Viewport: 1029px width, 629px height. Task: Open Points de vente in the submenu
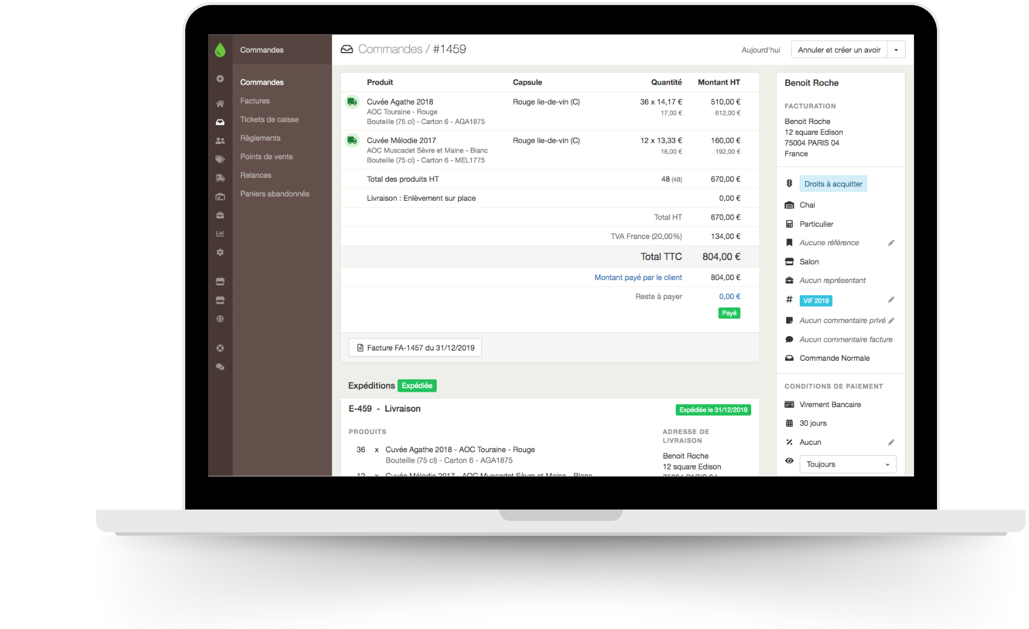[266, 157]
